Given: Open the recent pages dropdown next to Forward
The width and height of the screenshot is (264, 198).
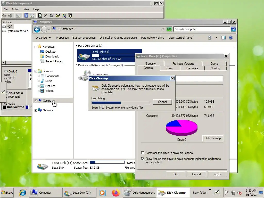Looking at the screenshot, I should 49,29.
